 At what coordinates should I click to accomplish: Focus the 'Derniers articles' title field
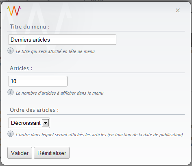[62, 40]
